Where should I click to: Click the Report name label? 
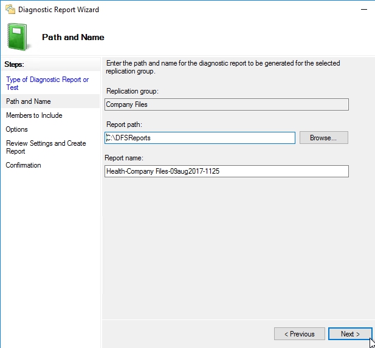click(x=125, y=158)
